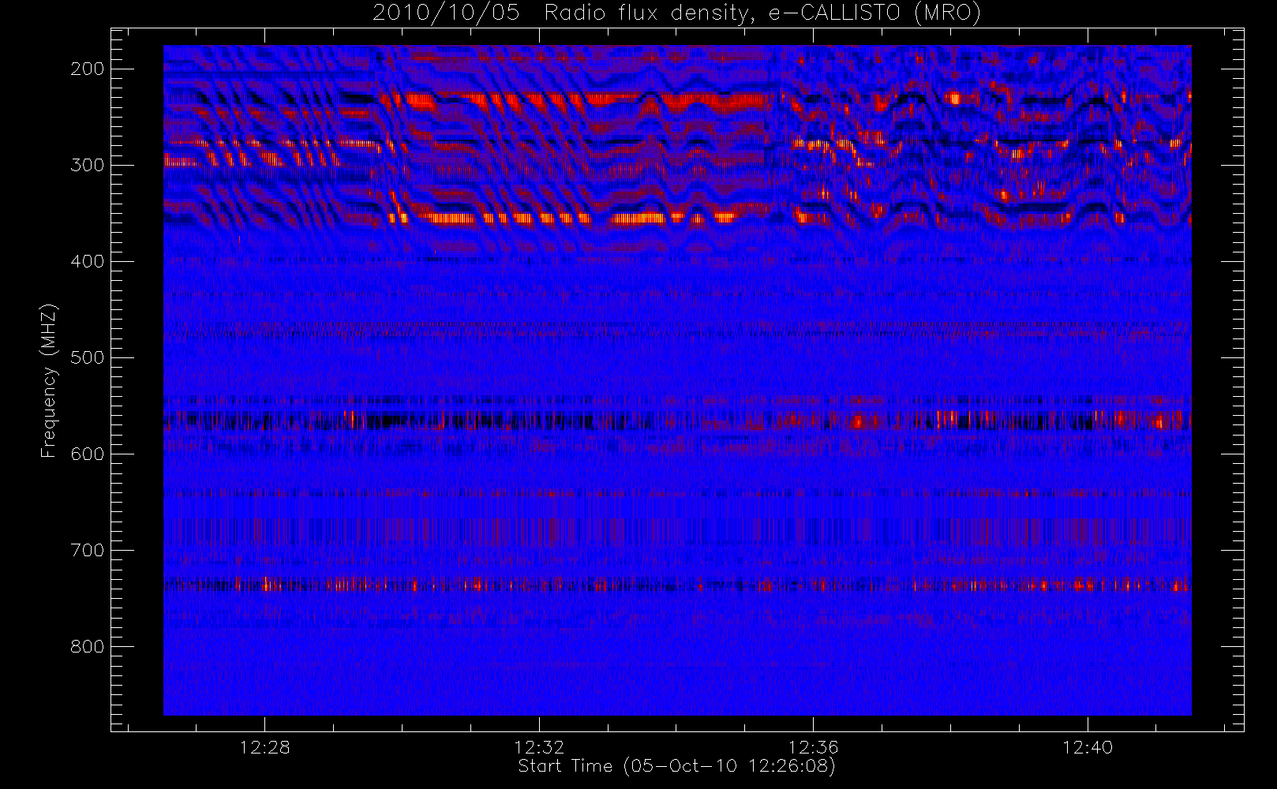The height and width of the screenshot is (789, 1277).
Task: Click the 700 frequency tick label
Action: [x=87, y=550]
